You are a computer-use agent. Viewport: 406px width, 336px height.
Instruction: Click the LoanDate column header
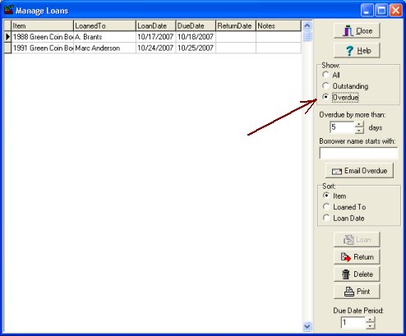point(155,25)
